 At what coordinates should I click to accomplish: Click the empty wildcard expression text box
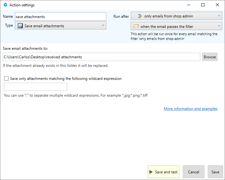(x=35, y=87)
